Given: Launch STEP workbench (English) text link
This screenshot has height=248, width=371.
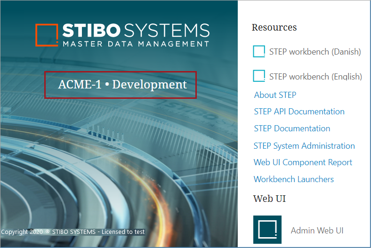Looking at the screenshot, I should coord(315,77).
